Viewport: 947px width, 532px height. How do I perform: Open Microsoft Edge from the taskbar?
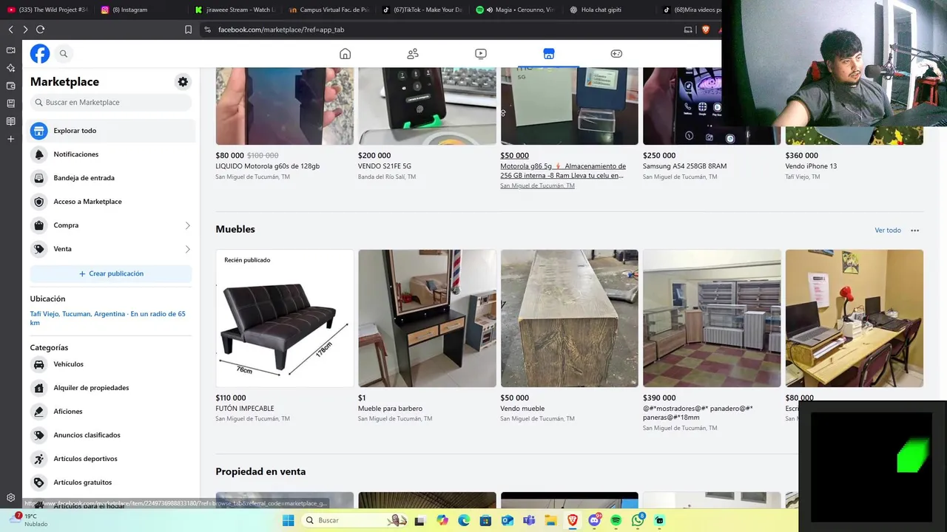(x=464, y=520)
